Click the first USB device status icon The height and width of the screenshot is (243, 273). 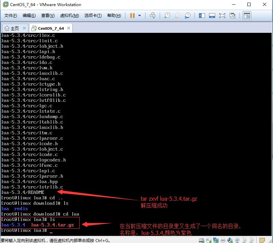click(x=244, y=240)
